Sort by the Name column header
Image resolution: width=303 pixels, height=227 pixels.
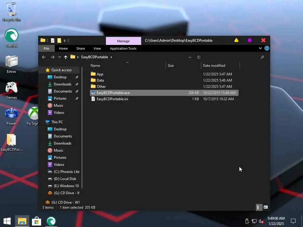tap(95, 66)
